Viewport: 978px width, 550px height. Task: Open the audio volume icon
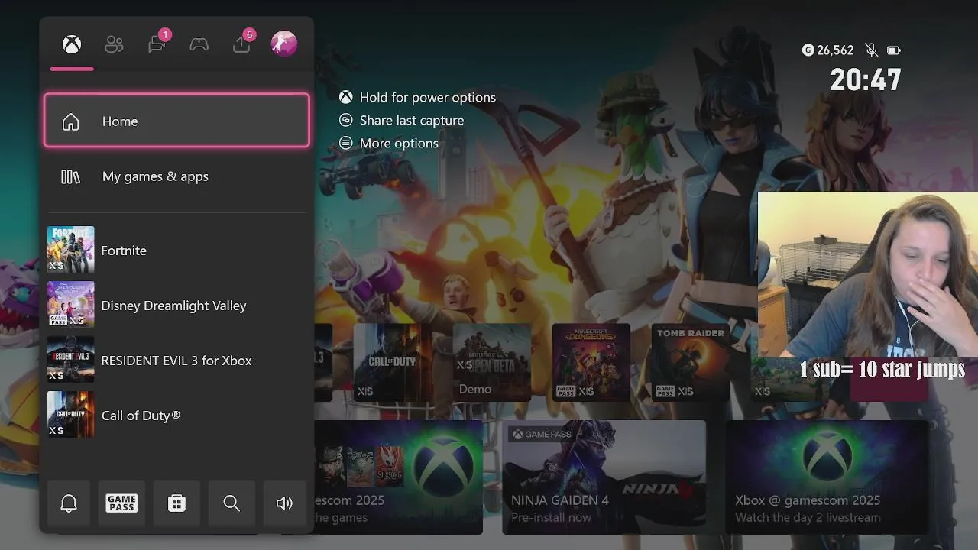point(284,503)
